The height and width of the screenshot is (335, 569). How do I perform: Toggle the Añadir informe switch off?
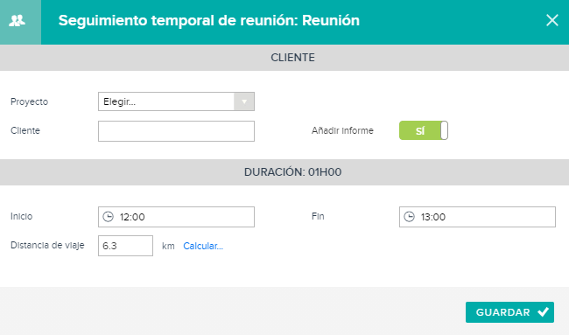click(x=424, y=130)
